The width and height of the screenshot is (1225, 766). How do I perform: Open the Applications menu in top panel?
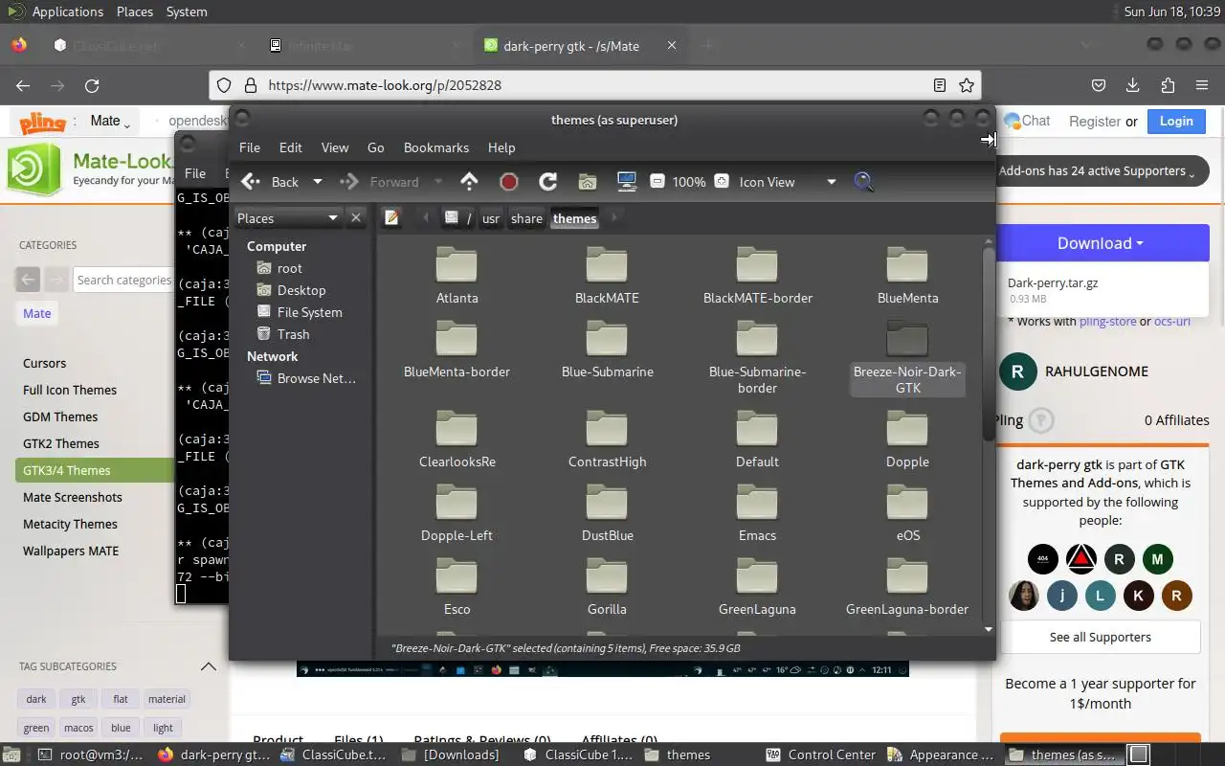pos(67,11)
